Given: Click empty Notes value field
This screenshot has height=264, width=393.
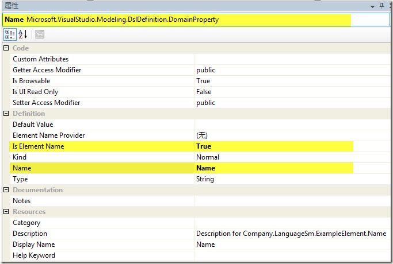Looking at the screenshot, I should [x=292, y=201].
